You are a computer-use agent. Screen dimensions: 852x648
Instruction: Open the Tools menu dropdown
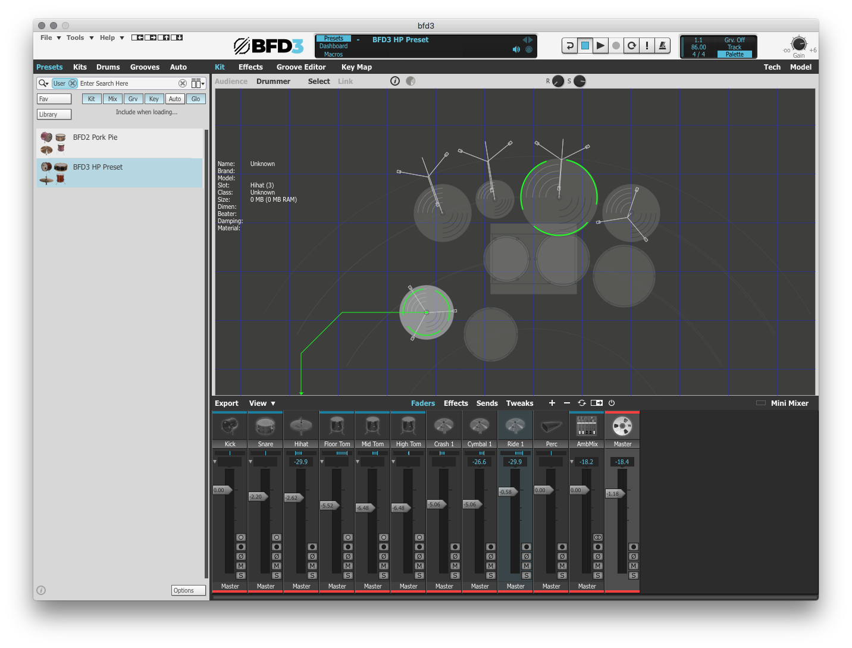(80, 37)
